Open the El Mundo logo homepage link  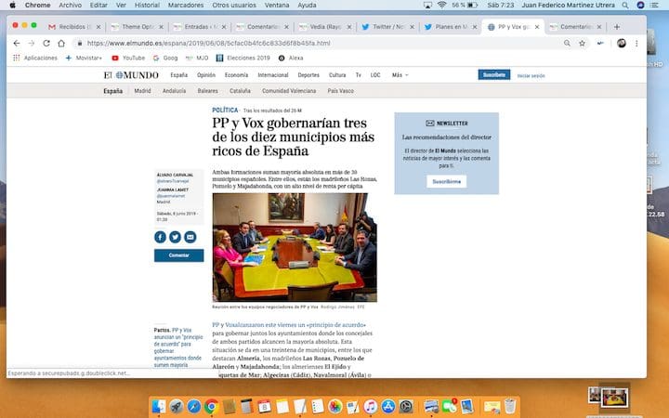click(x=131, y=75)
